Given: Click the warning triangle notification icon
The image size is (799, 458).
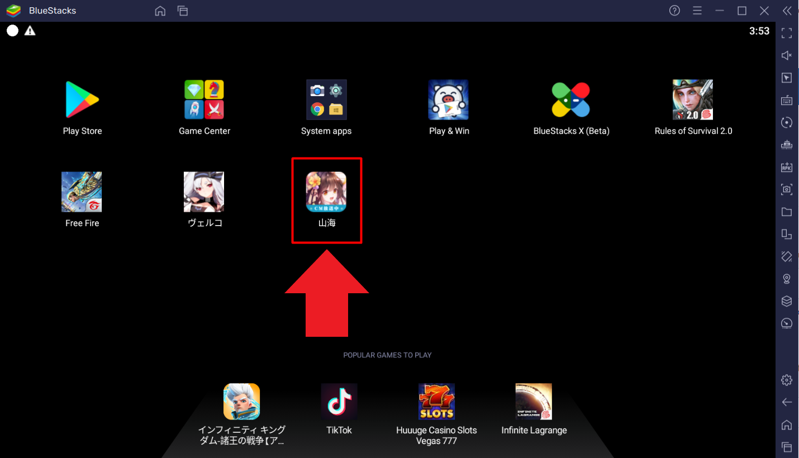Looking at the screenshot, I should click(30, 31).
